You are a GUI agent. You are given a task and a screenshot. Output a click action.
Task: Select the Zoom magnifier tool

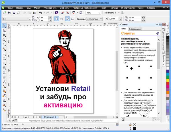pyautogui.click(x=4, y=40)
